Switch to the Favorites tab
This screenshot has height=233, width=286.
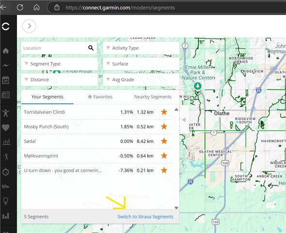(100, 97)
